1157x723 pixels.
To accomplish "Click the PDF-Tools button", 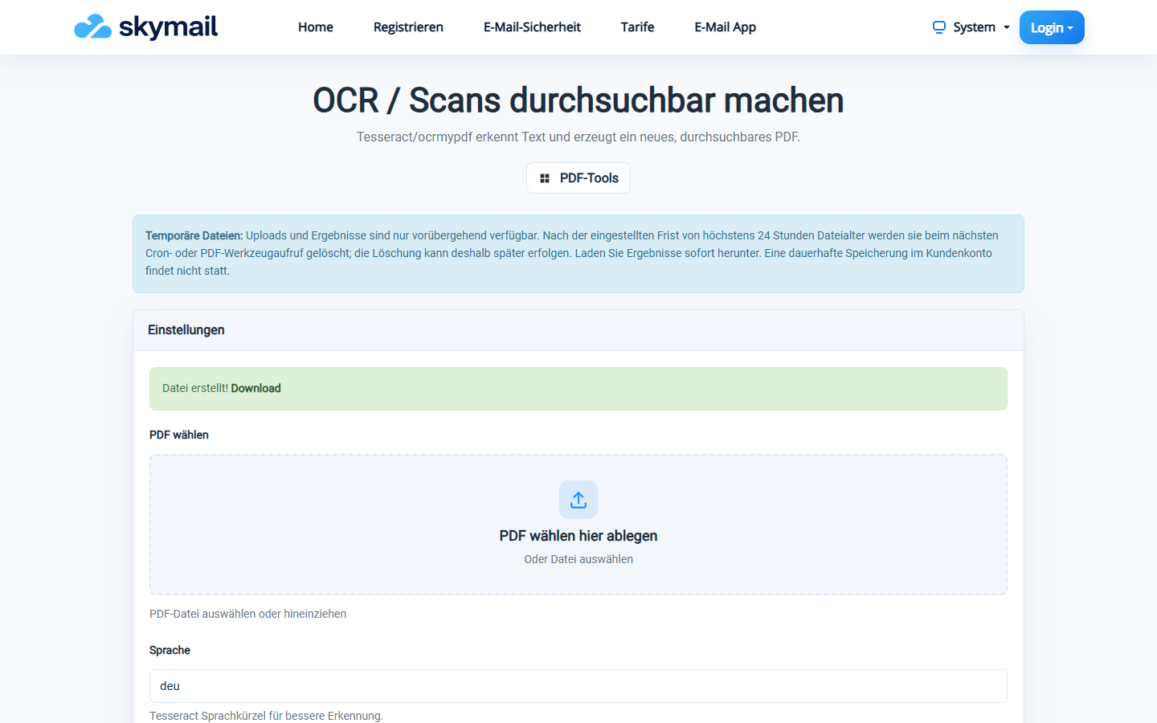I will (x=578, y=178).
